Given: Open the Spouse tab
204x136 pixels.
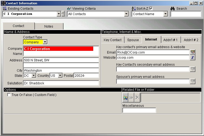Looking at the screenshot, I should 133,40.
